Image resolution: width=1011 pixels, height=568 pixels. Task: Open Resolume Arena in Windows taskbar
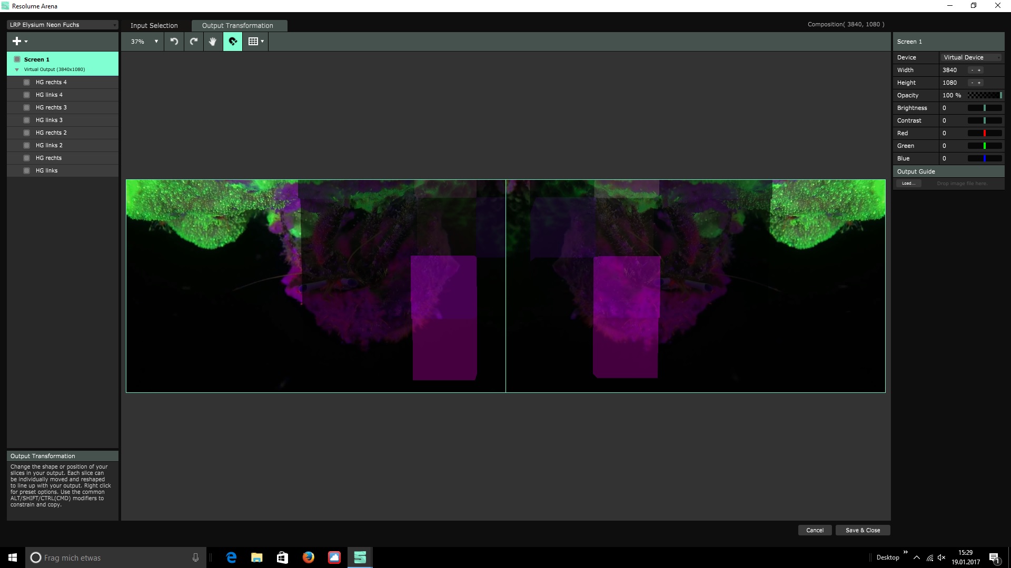(x=360, y=557)
